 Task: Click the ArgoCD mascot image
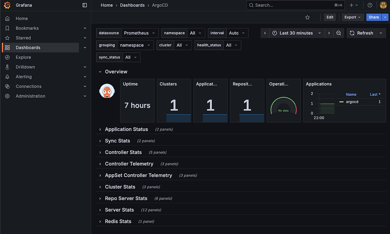click(x=107, y=91)
